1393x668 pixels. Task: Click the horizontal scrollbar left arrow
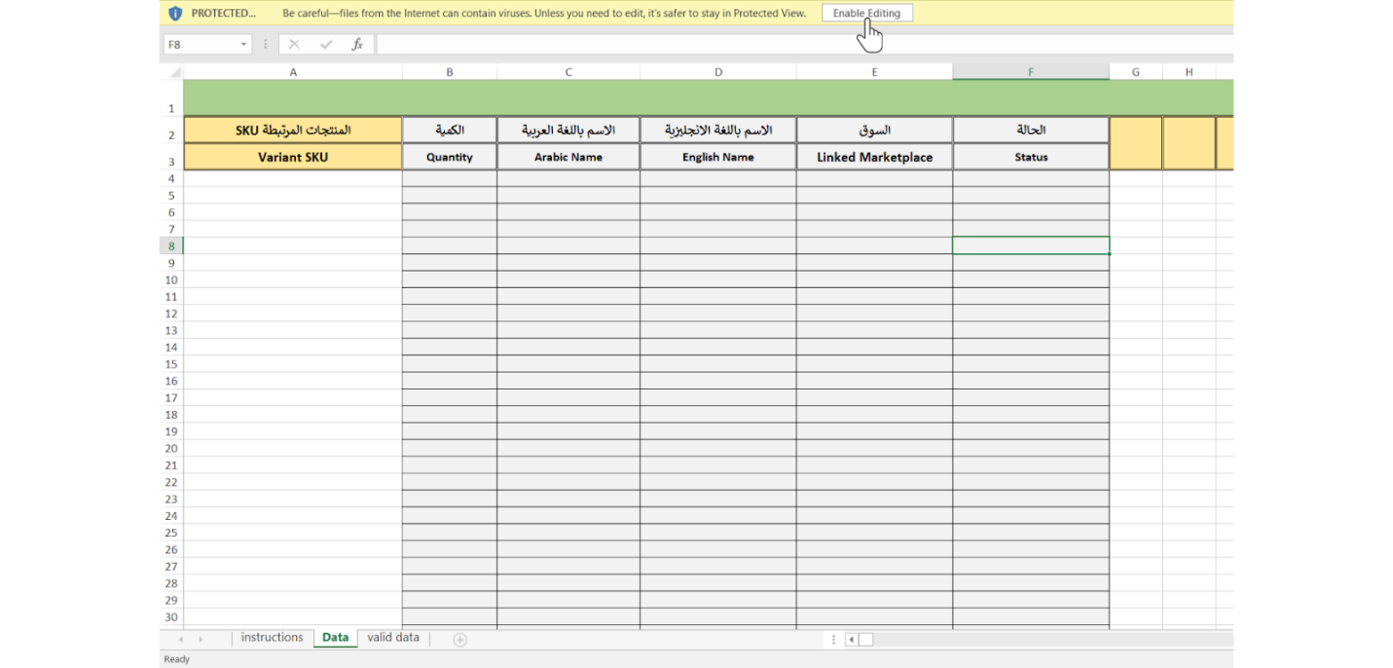click(x=851, y=640)
